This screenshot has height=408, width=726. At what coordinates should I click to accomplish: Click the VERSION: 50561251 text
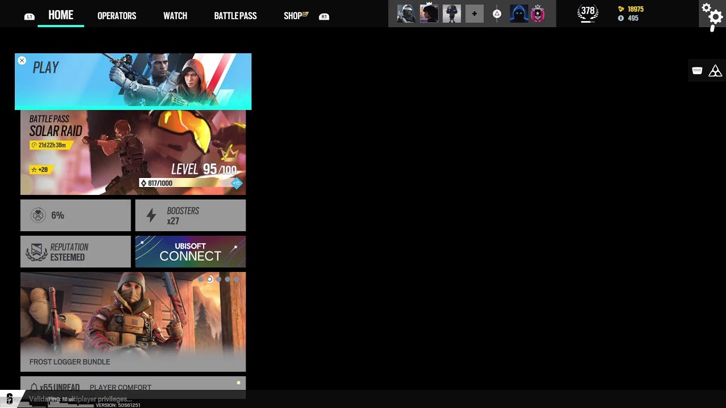(118, 405)
